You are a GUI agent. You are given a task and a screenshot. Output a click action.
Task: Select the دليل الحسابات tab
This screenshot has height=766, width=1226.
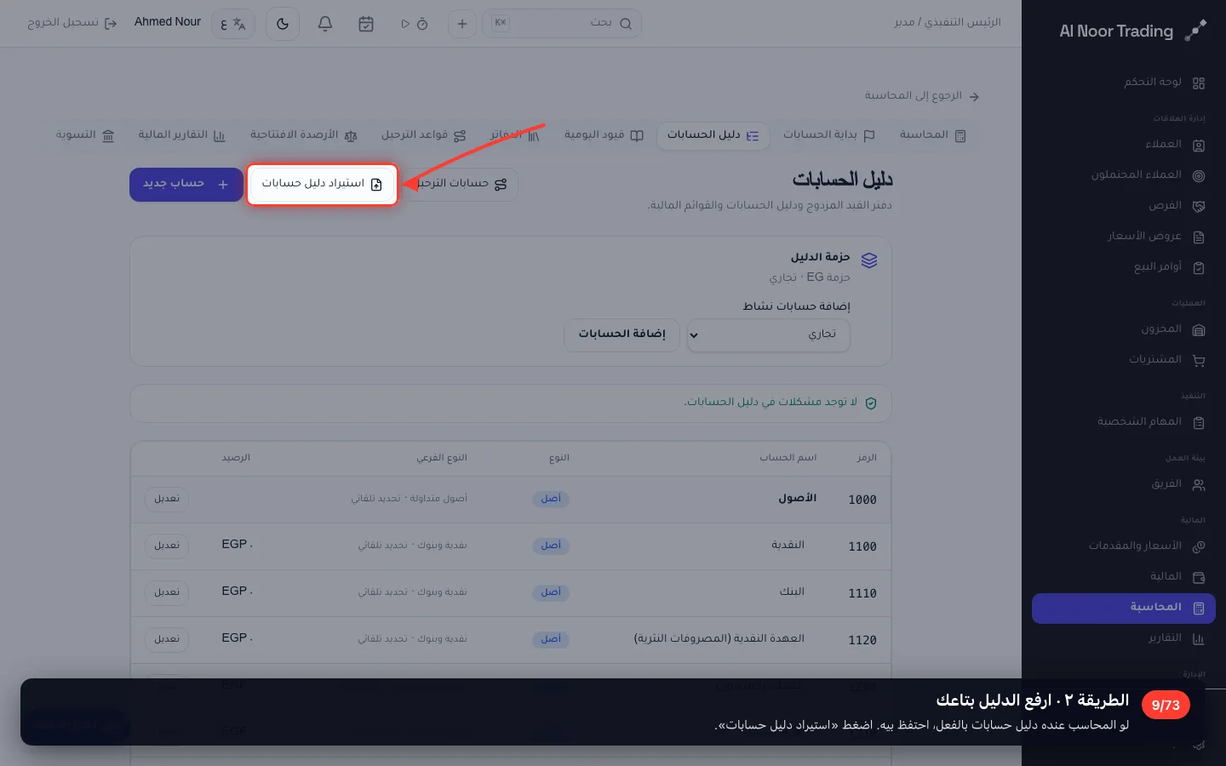[713, 135]
